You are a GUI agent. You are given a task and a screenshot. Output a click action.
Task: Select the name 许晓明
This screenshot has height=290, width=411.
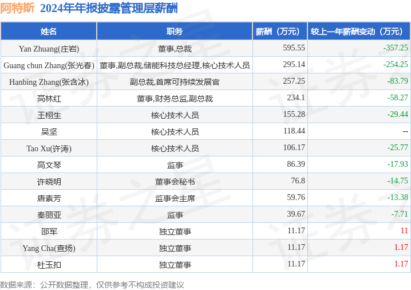point(49,182)
